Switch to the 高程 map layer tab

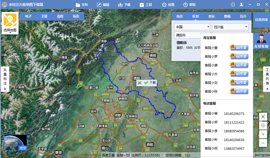[x=60, y=16]
